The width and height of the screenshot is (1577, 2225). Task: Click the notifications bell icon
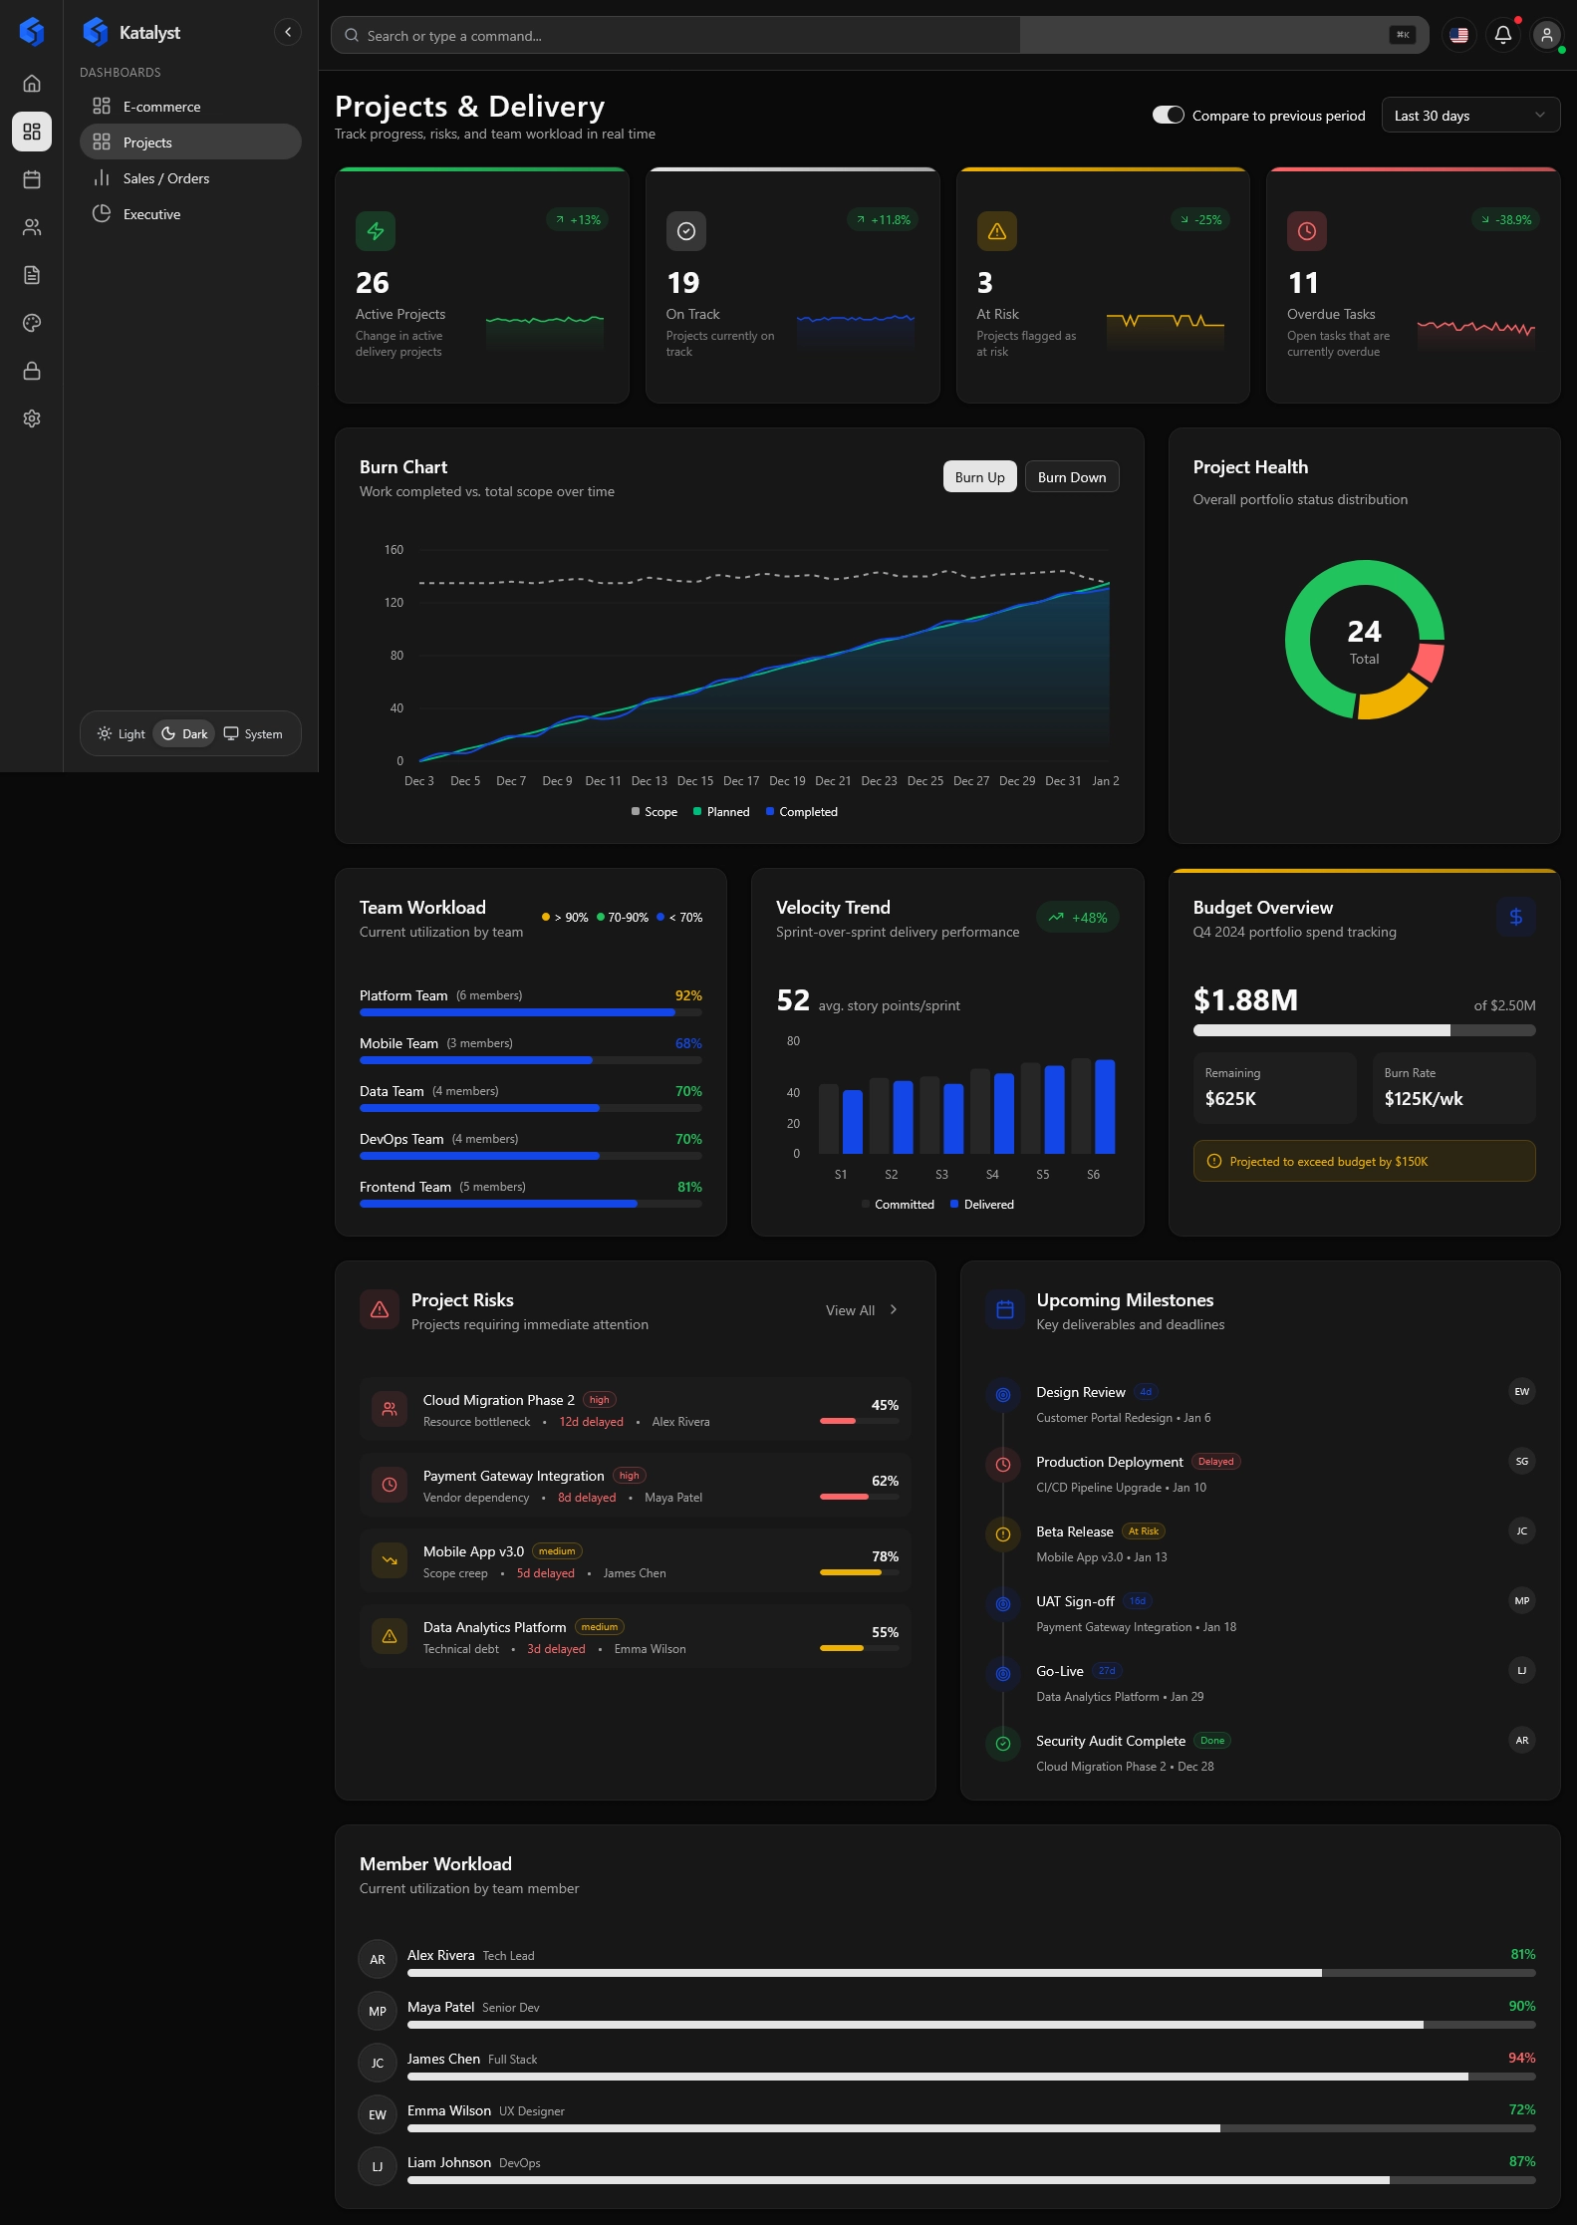(x=1502, y=35)
